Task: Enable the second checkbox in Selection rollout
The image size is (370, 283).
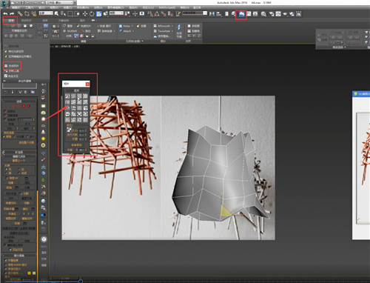Action: (5, 116)
